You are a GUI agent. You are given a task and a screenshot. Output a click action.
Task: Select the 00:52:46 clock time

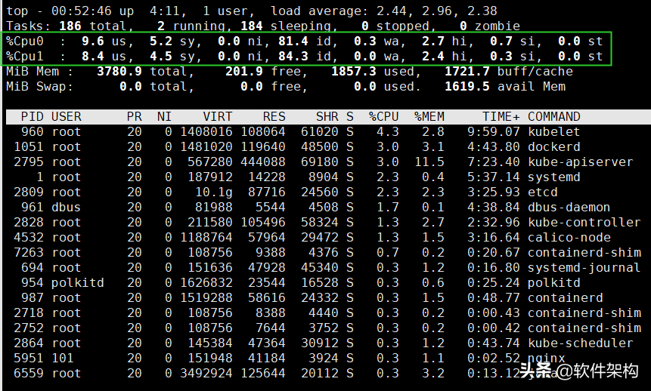82,11
